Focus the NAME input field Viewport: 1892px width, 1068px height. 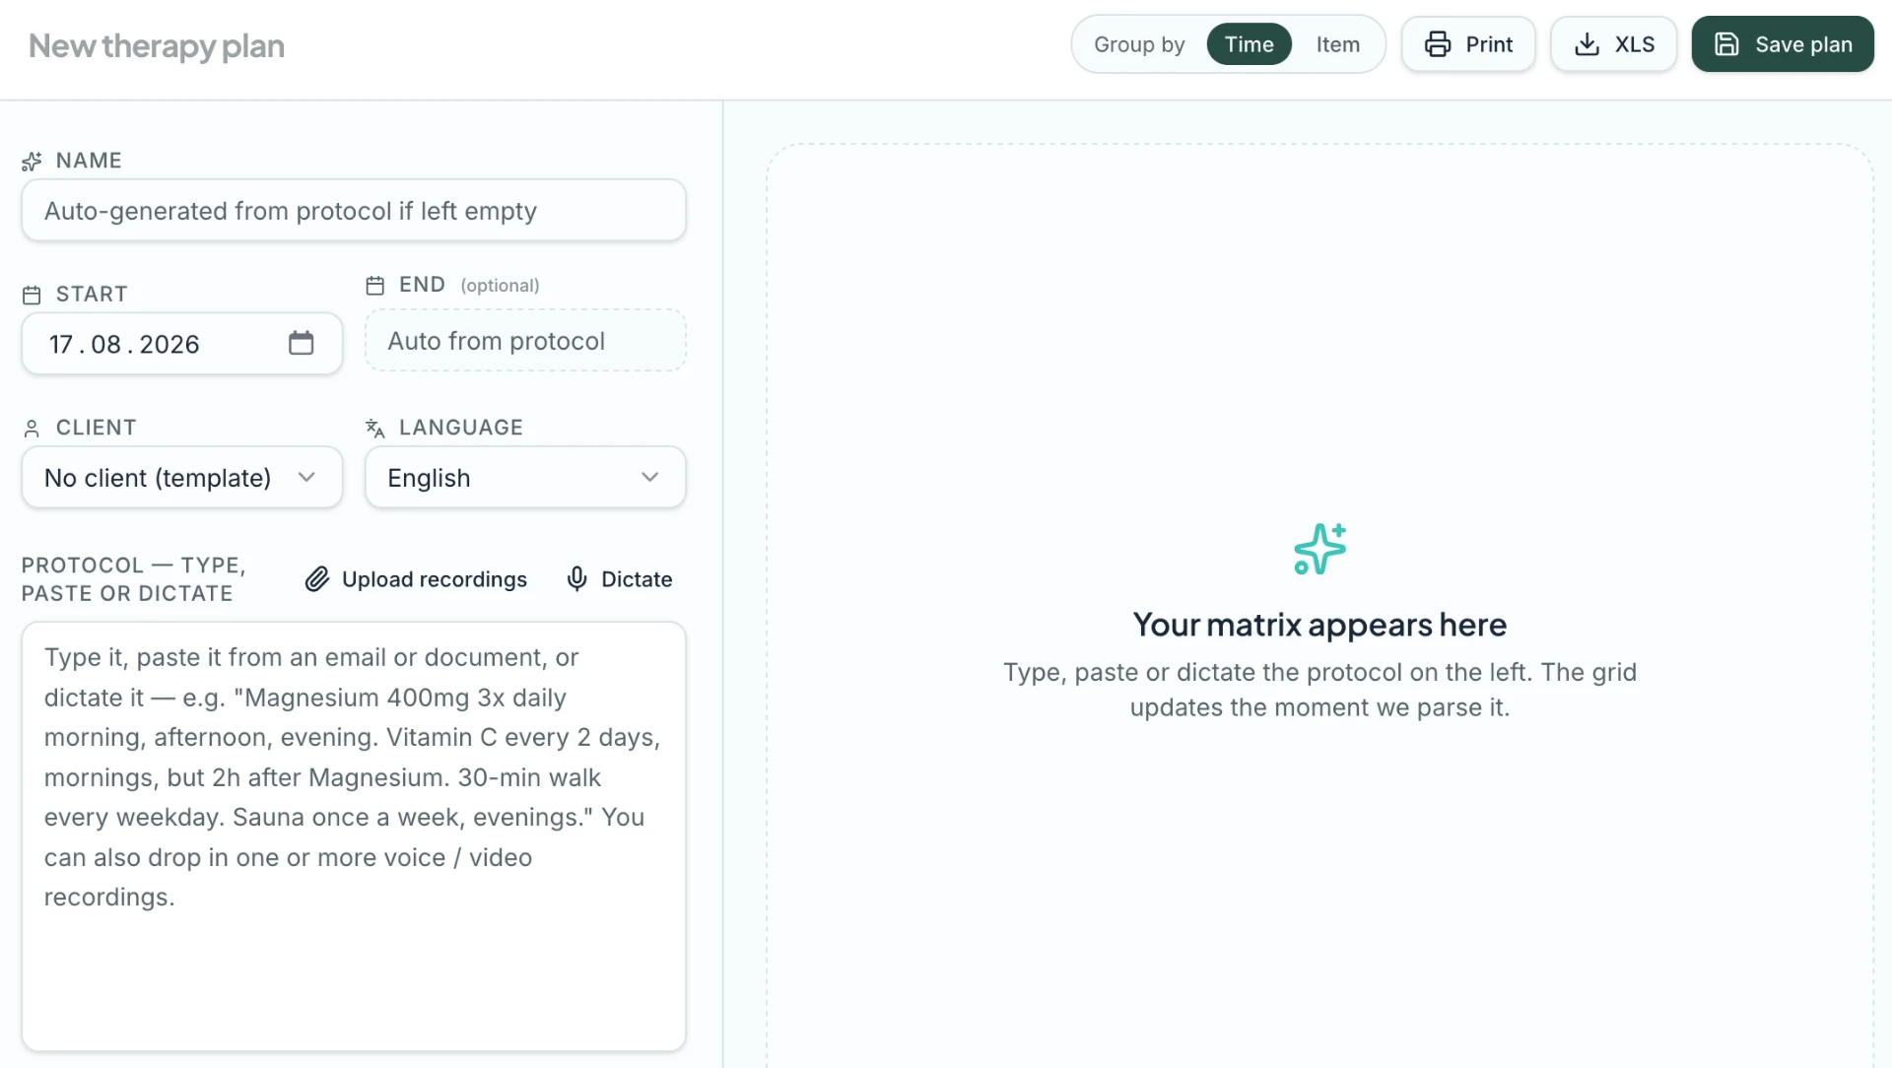354,211
